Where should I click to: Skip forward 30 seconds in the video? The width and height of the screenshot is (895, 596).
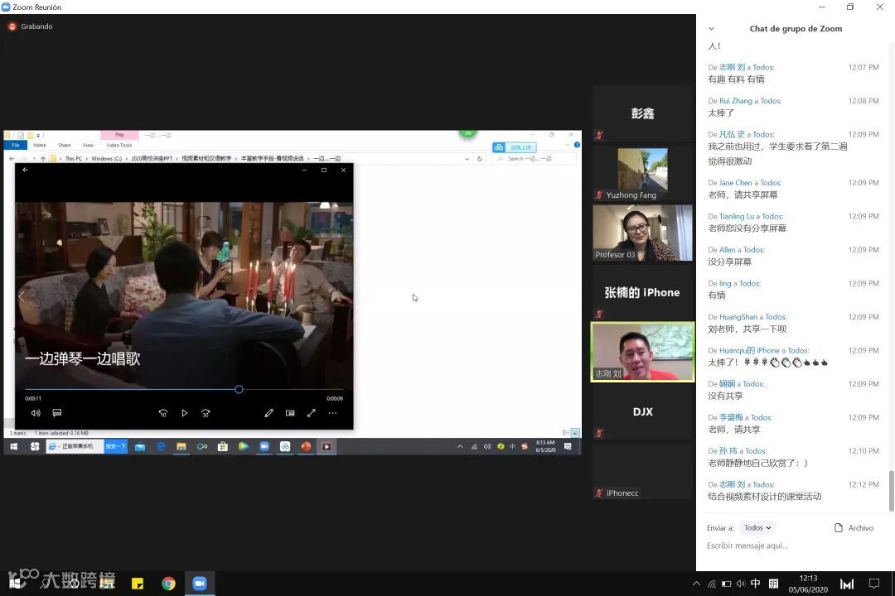[206, 413]
